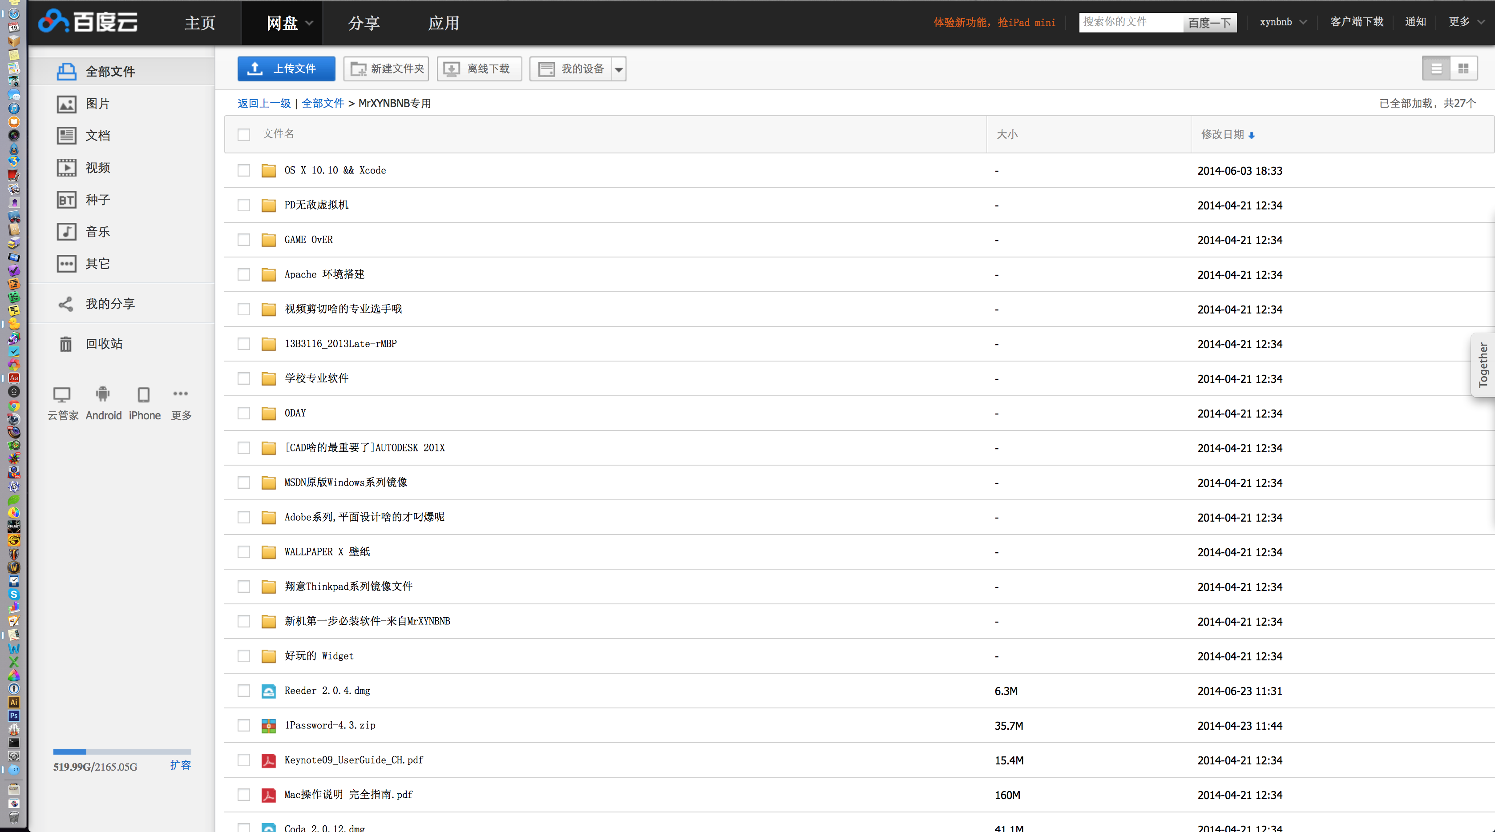Switch to the 分享 tab

click(364, 23)
